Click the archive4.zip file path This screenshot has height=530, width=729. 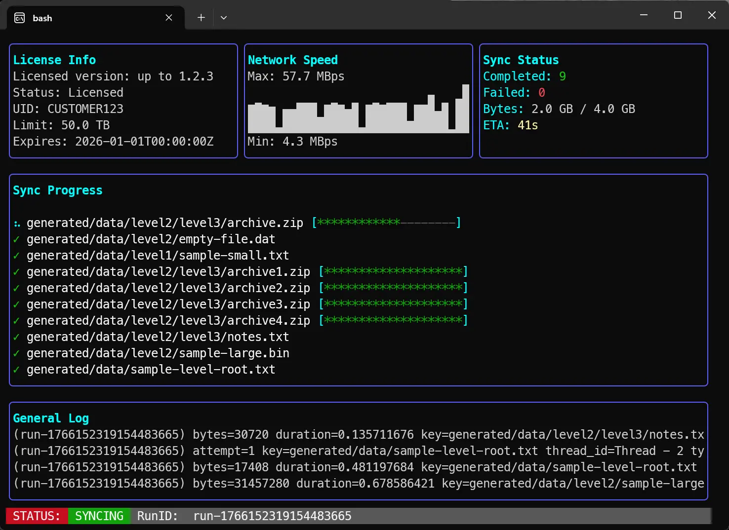168,320
